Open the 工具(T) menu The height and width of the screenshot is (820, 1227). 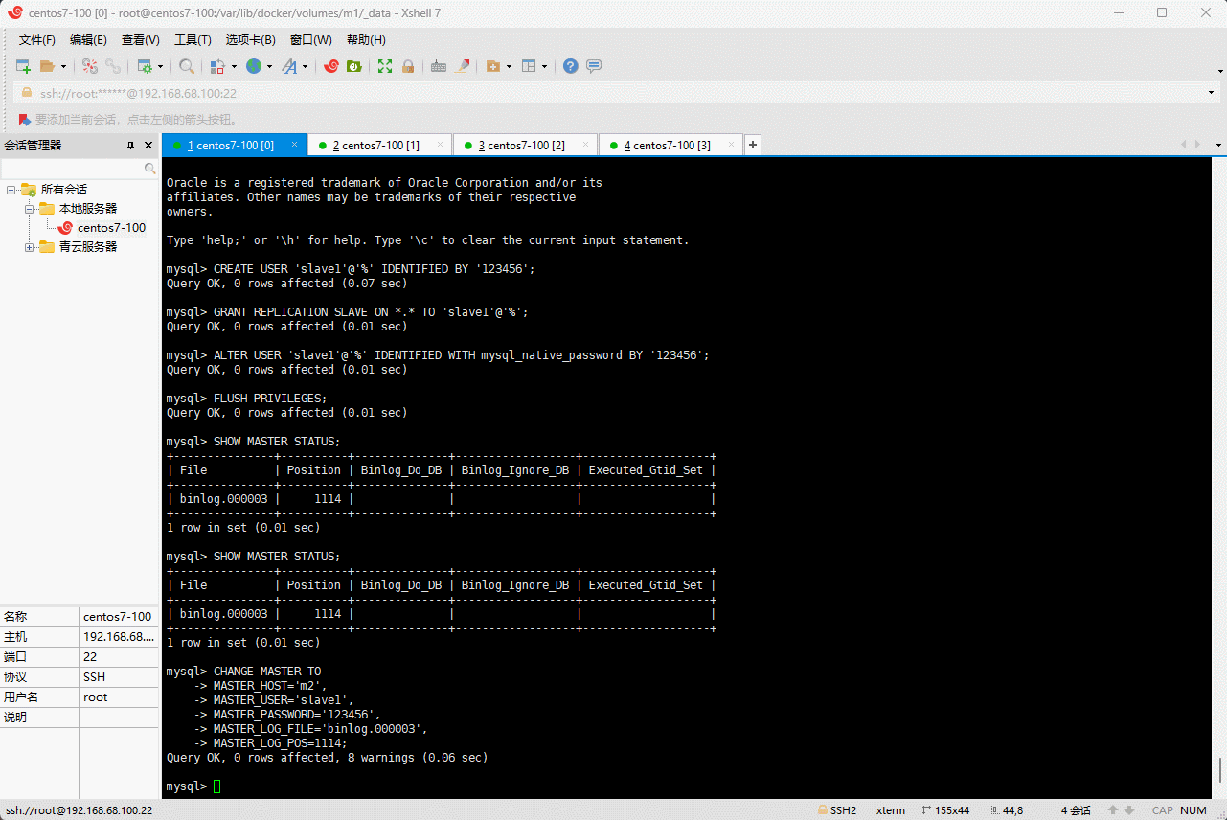(193, 40)
